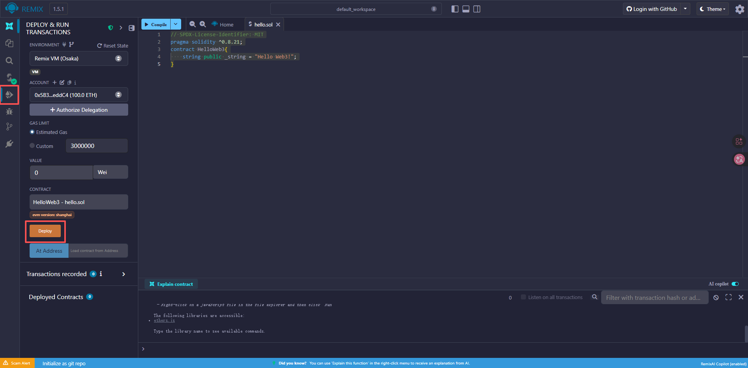Open the ethers.js link in terminal

pos(164,320)
